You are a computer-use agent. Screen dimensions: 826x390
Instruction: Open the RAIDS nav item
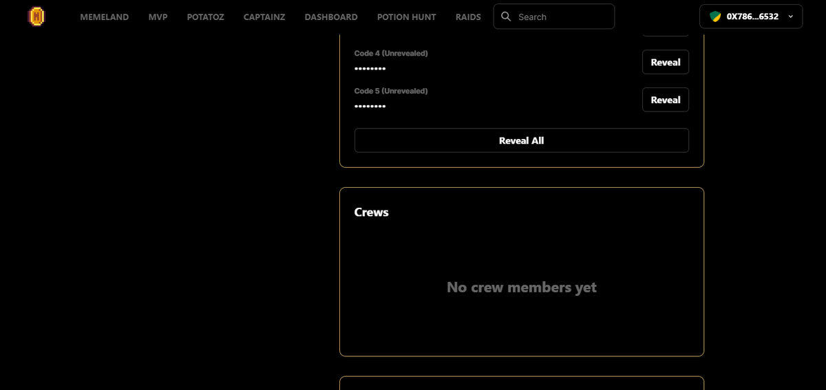(x=468, y=17)
